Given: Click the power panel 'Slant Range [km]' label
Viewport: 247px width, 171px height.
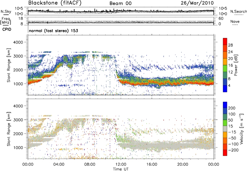Looking at the screenshot, I should pyautogui.click(x=9, y=65).
